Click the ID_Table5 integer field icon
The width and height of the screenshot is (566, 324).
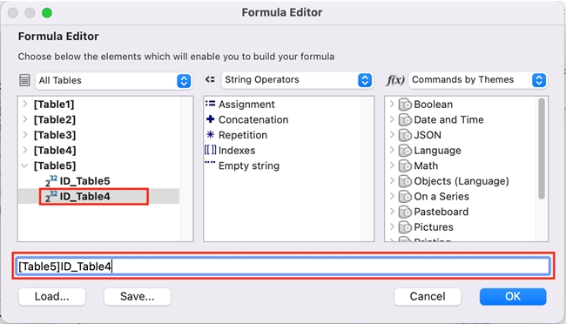click(x=51, y=180)
